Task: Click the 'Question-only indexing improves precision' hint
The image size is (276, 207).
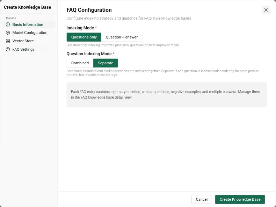Action: [123, 45]
